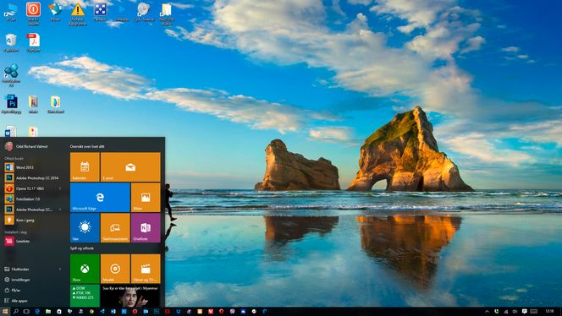Open the Photoshop PSD file desktop icon
The image size is (562, 316).
tap(11, 105)
